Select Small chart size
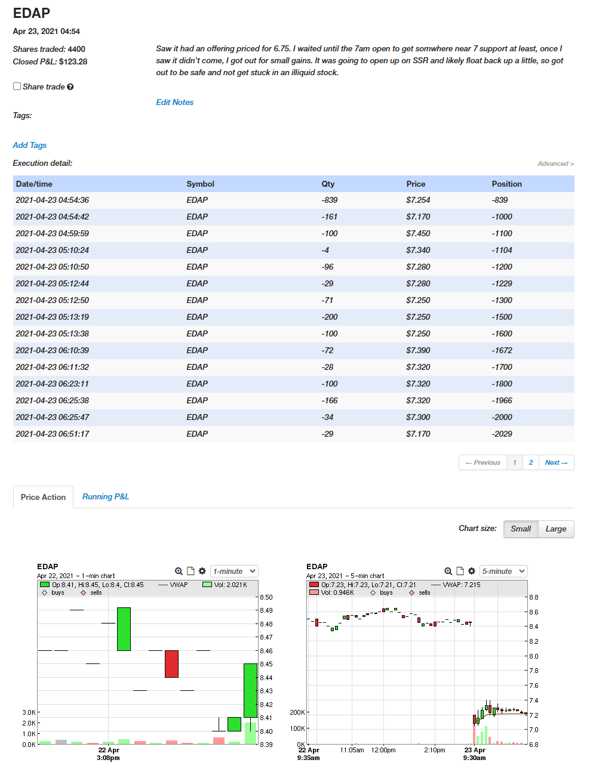 tap(520, 529)
